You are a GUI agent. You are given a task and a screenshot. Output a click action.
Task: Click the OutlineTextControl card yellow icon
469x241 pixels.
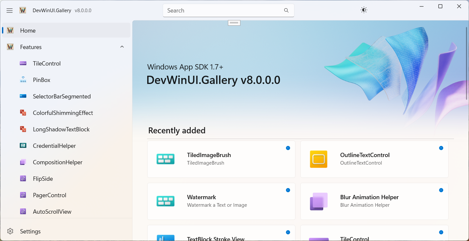[x=318, y=159]
